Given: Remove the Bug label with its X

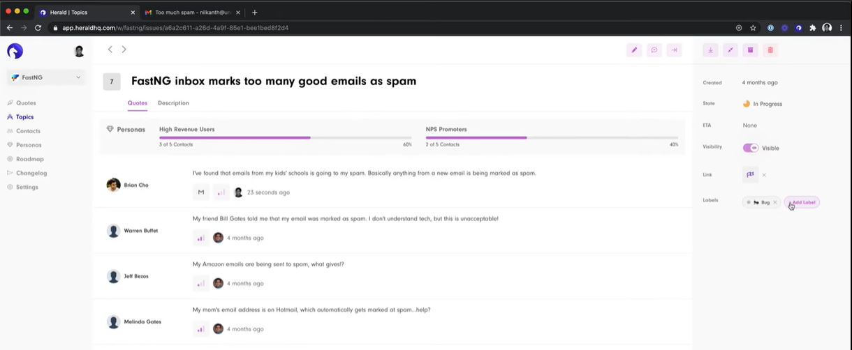Looking at the screenshot, I should [774, 202].
